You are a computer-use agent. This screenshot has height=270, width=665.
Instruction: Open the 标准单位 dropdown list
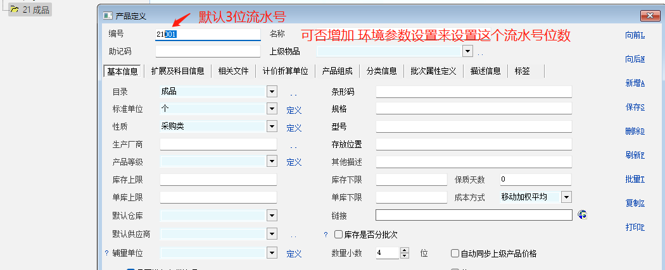coord(271,109)
